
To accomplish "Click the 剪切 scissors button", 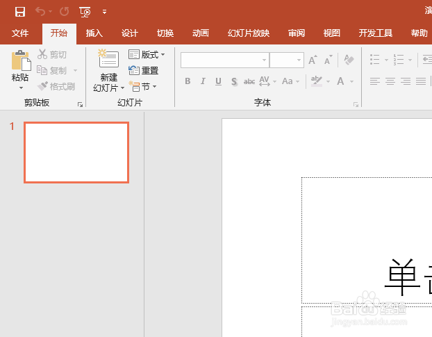I will point(52,55).
